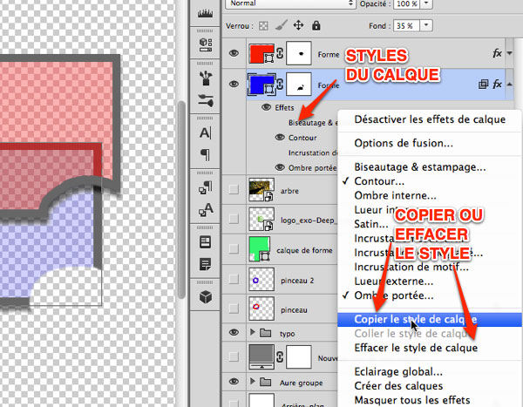The height and width of the screenshot is (407, 523).
Task: Click mask link icon on Nouve layer
Action: pyautogui.click(x=280, y=357)
